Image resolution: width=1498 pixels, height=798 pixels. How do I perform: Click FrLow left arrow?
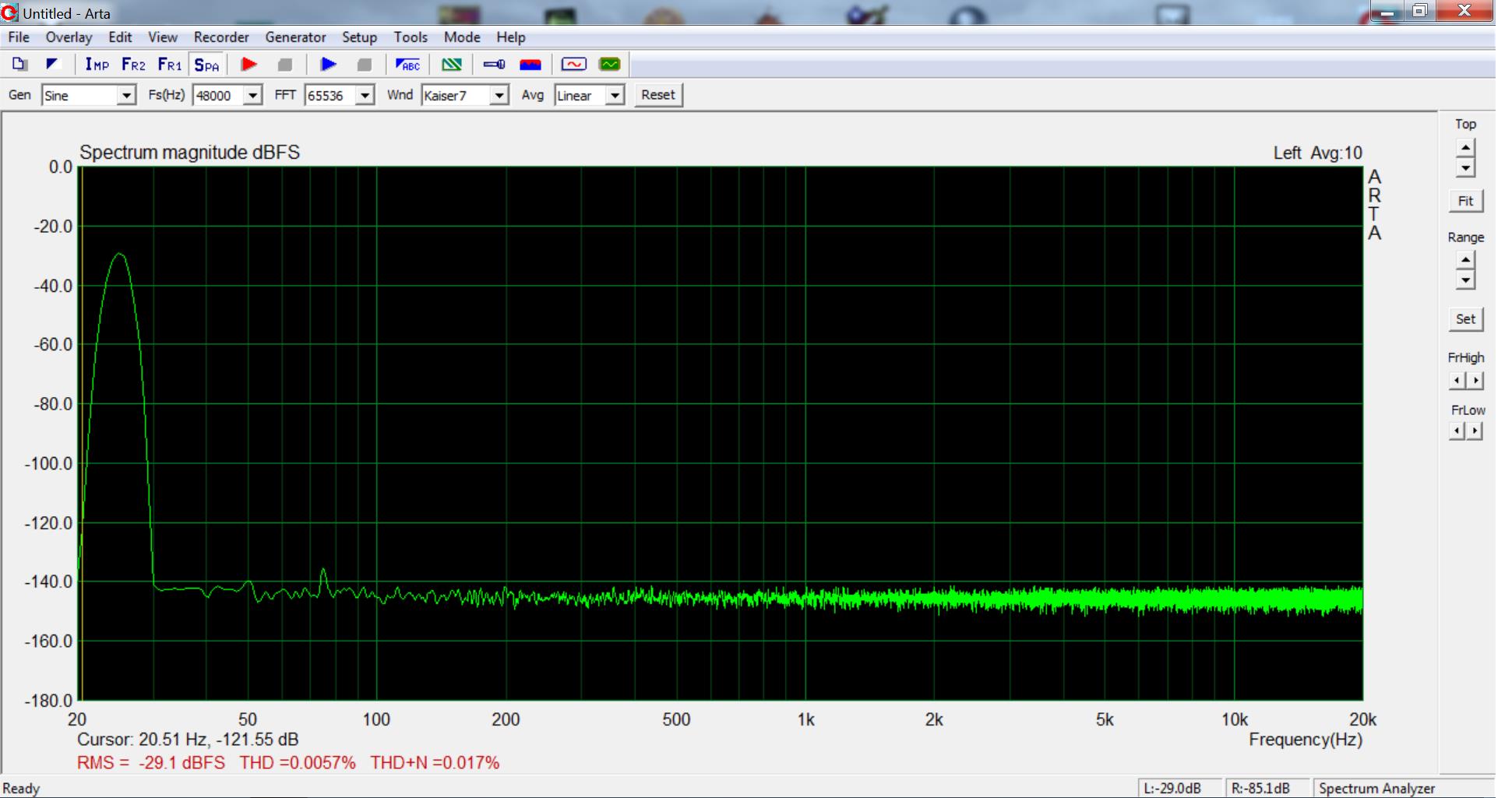pyautogui.click(x=1457, y=431)
